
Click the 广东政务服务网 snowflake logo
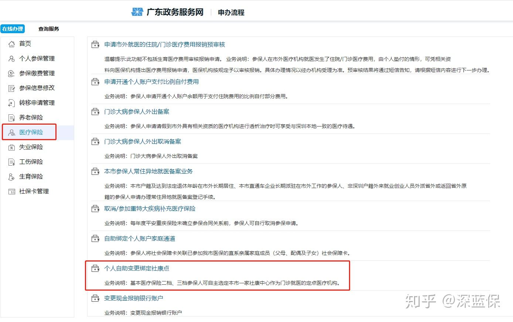pyautogui.click(x=137, y=11)
